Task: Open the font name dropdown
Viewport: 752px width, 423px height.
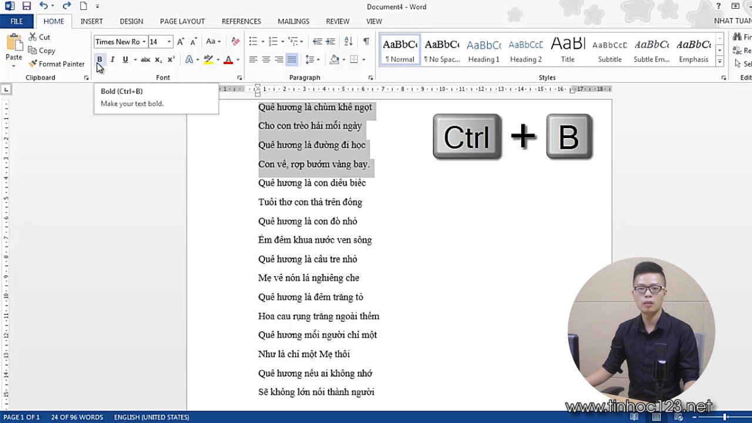Action: pos(144,42)
